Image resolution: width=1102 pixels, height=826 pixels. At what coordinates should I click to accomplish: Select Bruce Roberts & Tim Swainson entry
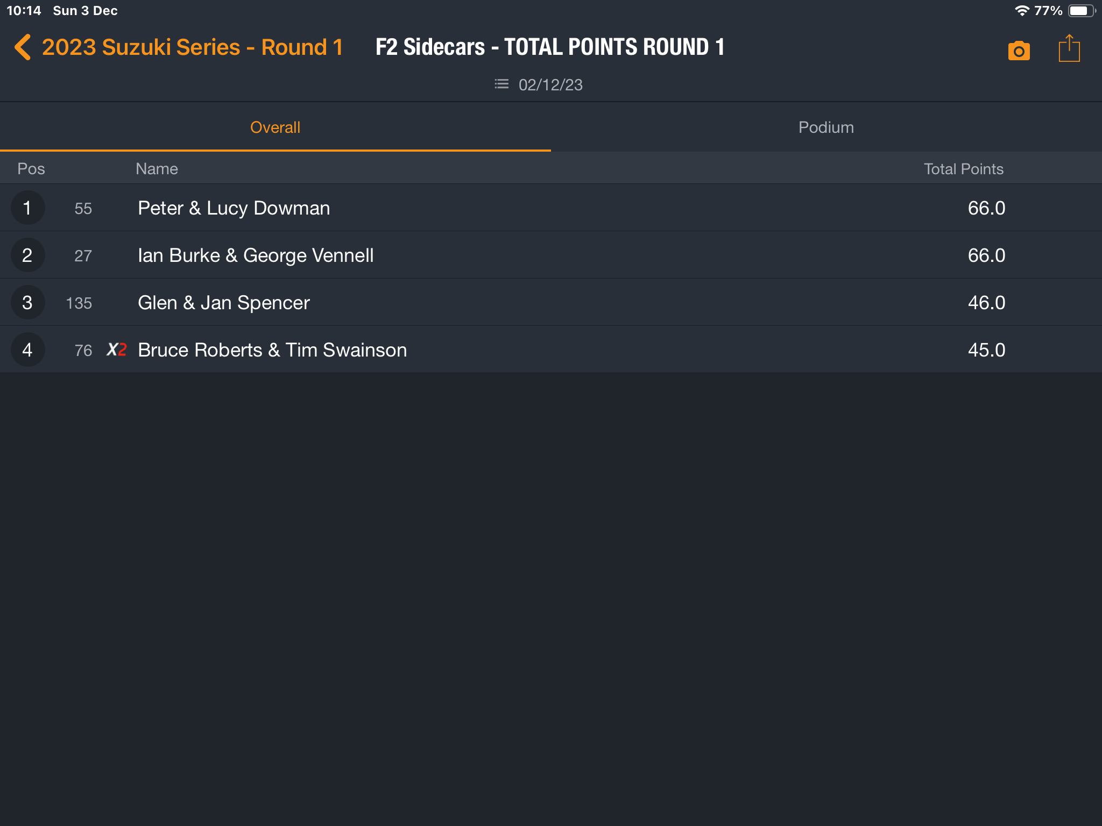tap(551, 350)
